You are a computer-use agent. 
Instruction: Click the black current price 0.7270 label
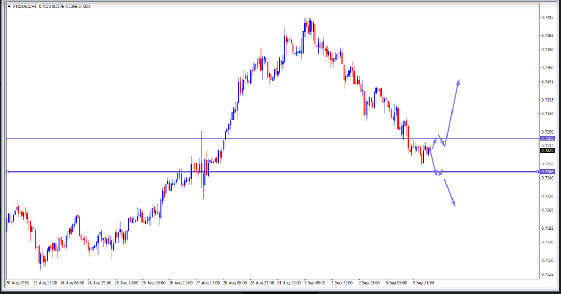pos(547,151)
